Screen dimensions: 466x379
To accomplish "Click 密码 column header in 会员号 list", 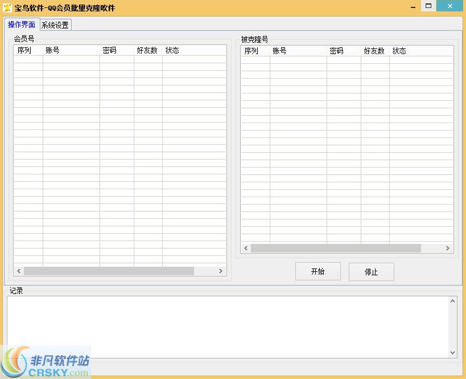I will 117,50.
